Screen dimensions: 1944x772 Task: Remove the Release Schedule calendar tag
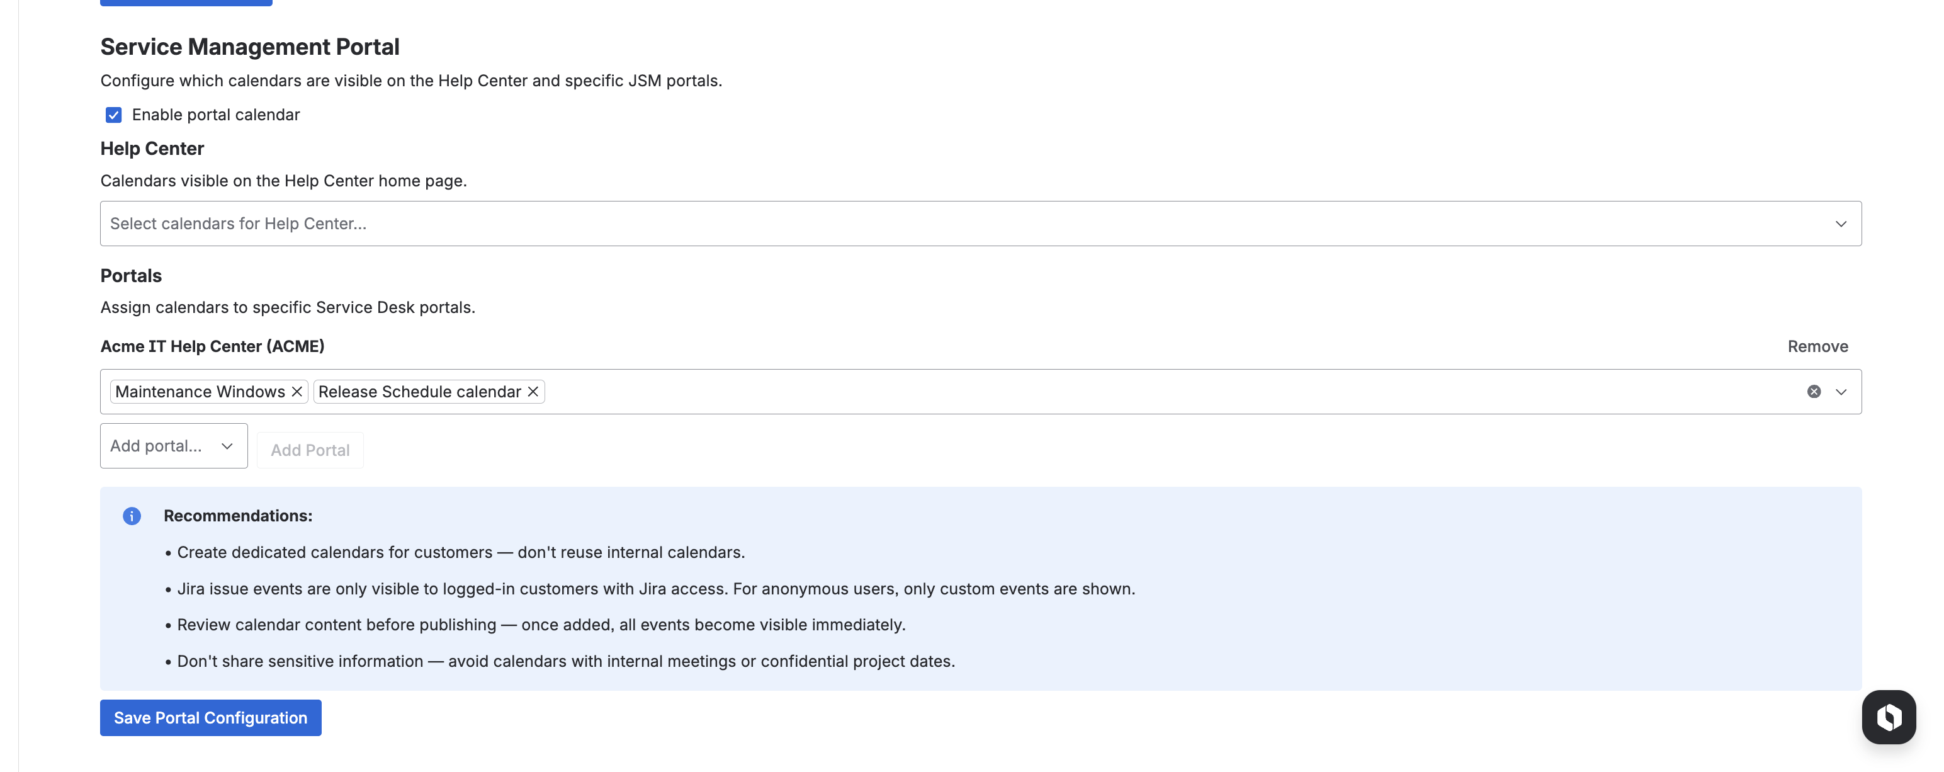coord(533,391)
